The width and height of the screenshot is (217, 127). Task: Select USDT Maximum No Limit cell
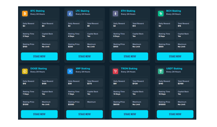pos(185,103)
